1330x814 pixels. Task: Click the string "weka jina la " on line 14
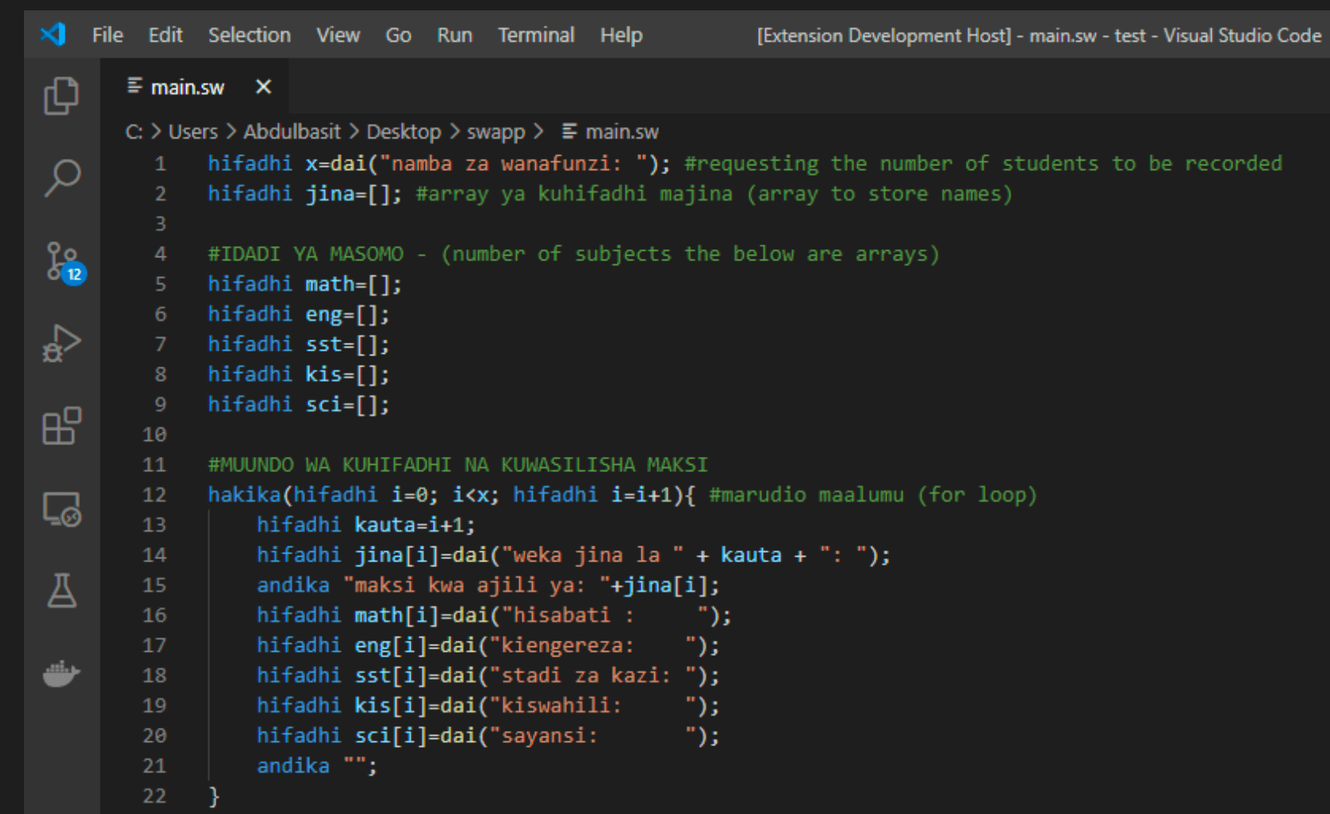click(x=592, y=555)
